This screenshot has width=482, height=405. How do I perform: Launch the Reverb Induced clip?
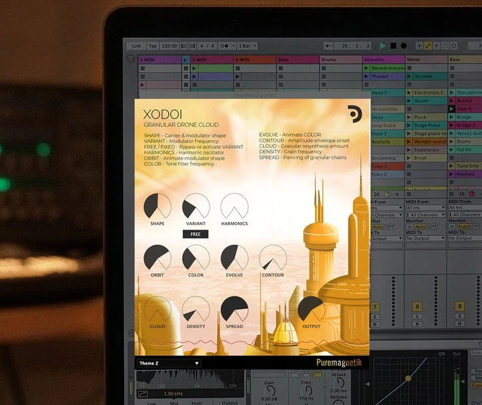(366, 68)
